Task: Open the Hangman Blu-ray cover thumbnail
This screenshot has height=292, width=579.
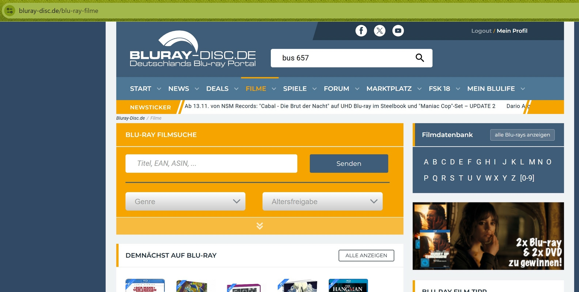Action: click(x=348, y=286)
